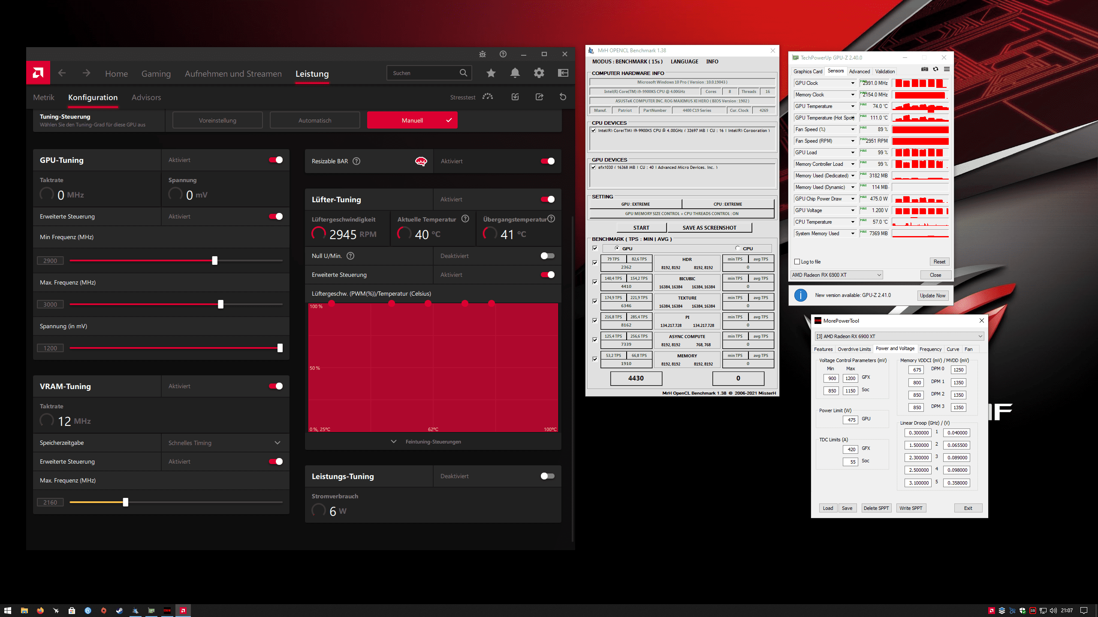Toggle GPU Erweiterte Steuerung switch
The height and width of the screenshot is (617, 1098).
[276, 216]
